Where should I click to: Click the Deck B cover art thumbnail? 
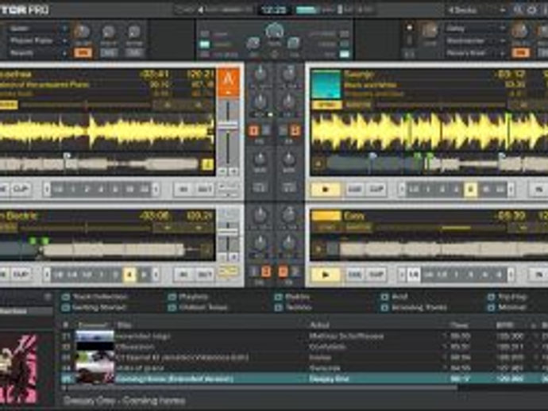click(x=326, y=84)
